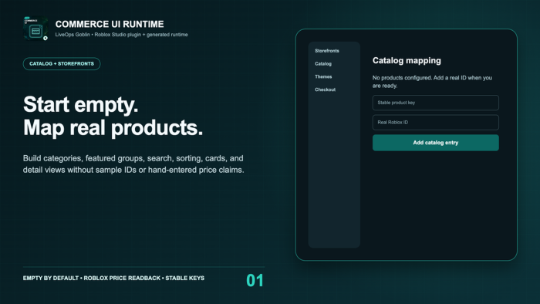Open the Storefronts sidebar item

327,51
